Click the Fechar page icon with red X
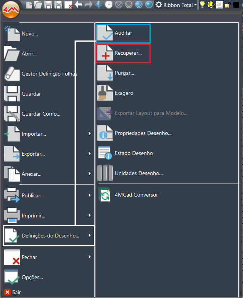Screen dimensions: 243x298 [12, 257]
